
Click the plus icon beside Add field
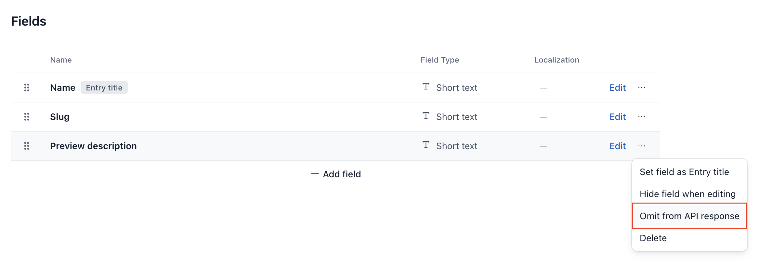tap(315, 174)
